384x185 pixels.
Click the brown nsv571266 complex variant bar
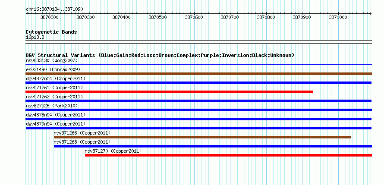coord(202,137)
